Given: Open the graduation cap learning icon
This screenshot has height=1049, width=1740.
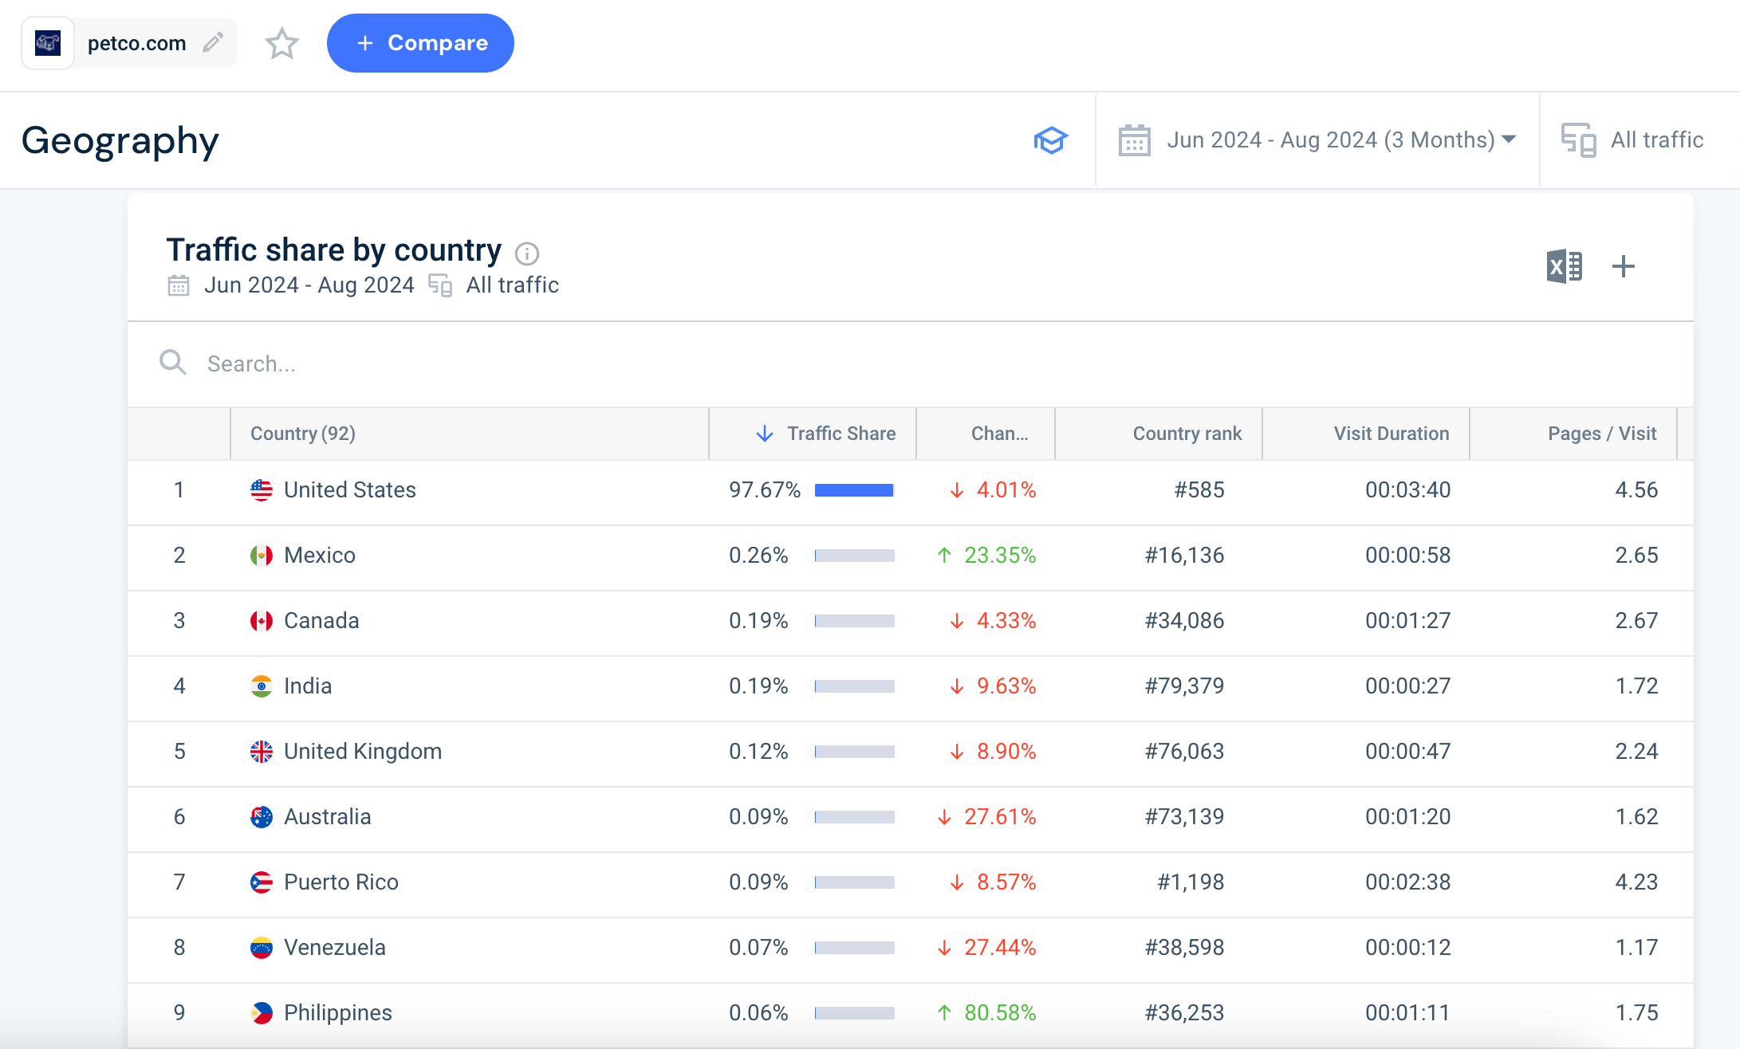Looking at the screenshot, I should coord(1051,139).
